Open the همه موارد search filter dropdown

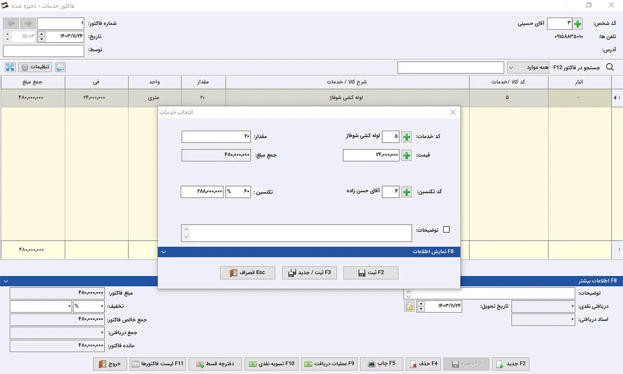click(x=529, y=68)
